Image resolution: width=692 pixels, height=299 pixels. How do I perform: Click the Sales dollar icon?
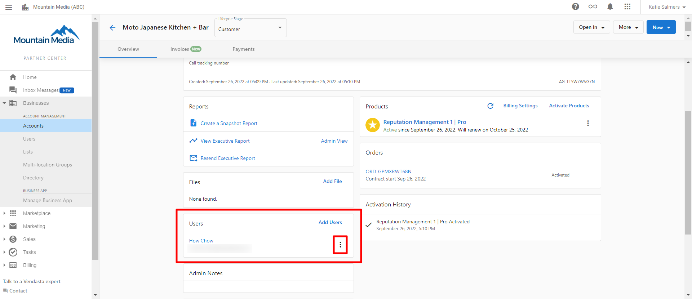tap(13, 239)
